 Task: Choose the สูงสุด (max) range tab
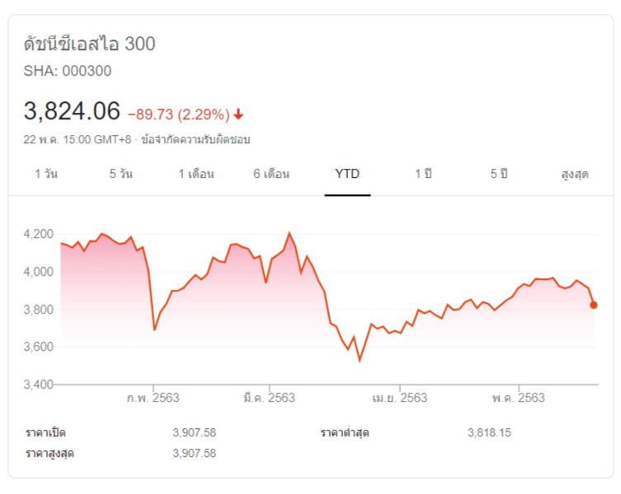pos(574,174)
